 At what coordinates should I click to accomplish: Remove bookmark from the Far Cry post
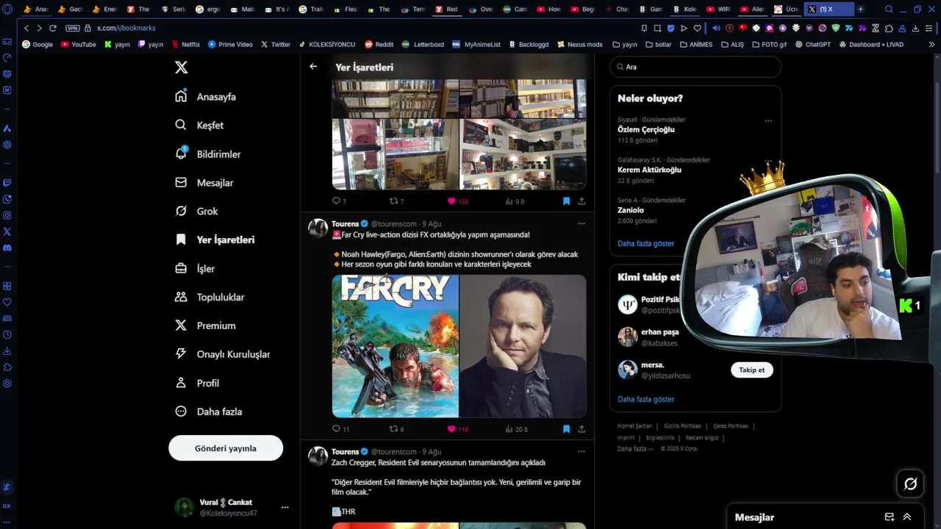[x=566, y=429]
